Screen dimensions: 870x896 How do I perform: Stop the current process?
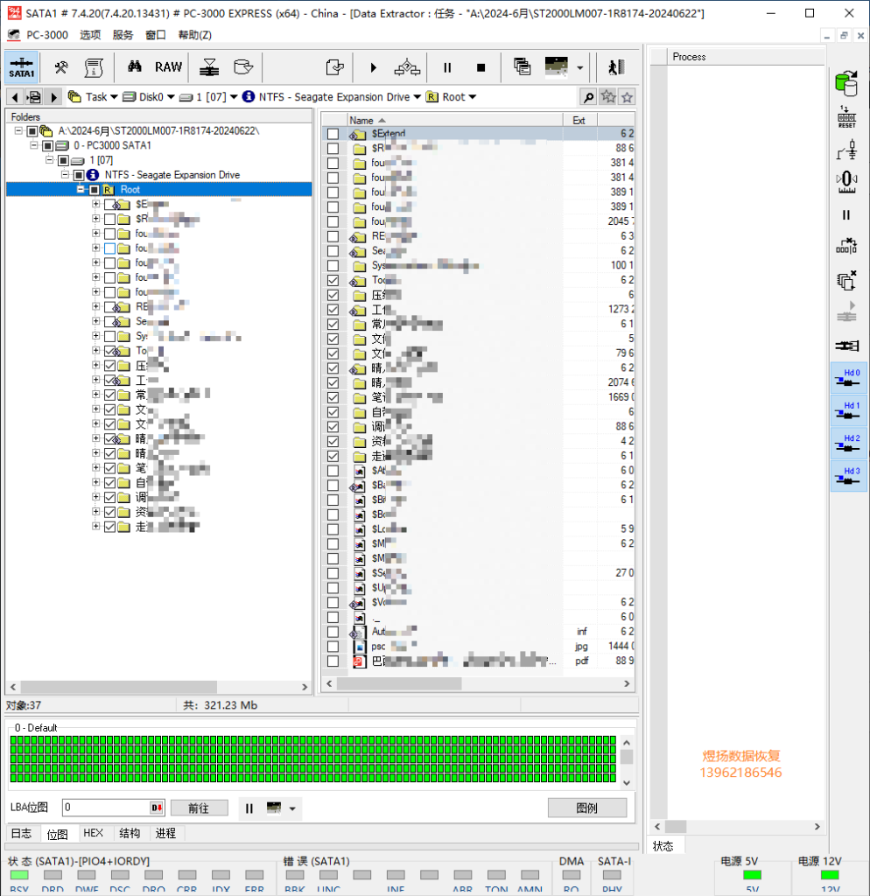[x=481, y=67]
